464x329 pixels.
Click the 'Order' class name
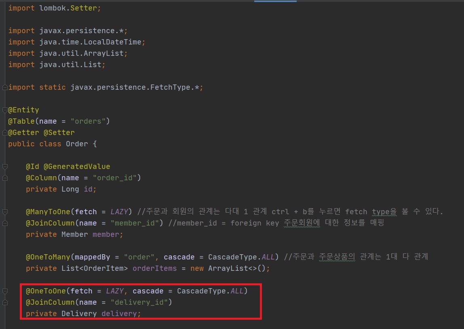click(x=77, y=144)
